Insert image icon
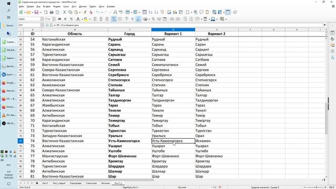Screen dimensions: 336x189 (169, 12)
